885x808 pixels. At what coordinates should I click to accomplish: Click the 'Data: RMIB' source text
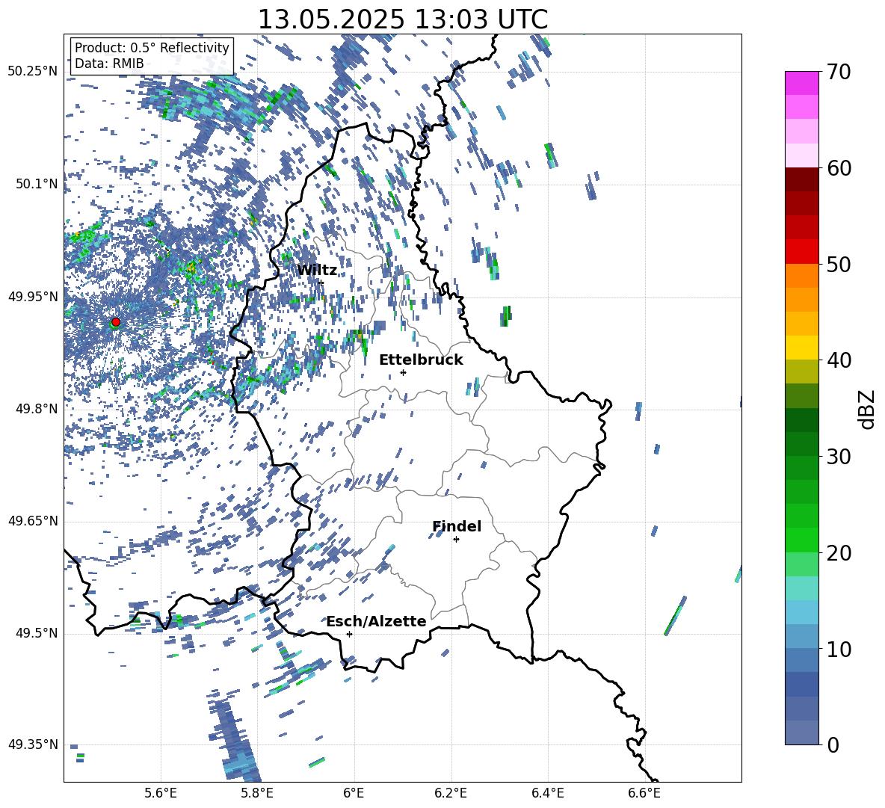[109, 64]
